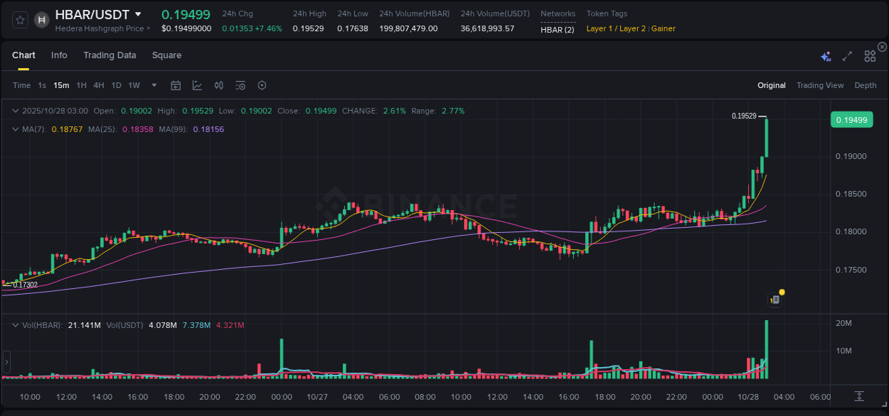The width and height of the screenshot is (889, 416).
Task: Click the Gainer token tag
Action: (x=663, y=28)
